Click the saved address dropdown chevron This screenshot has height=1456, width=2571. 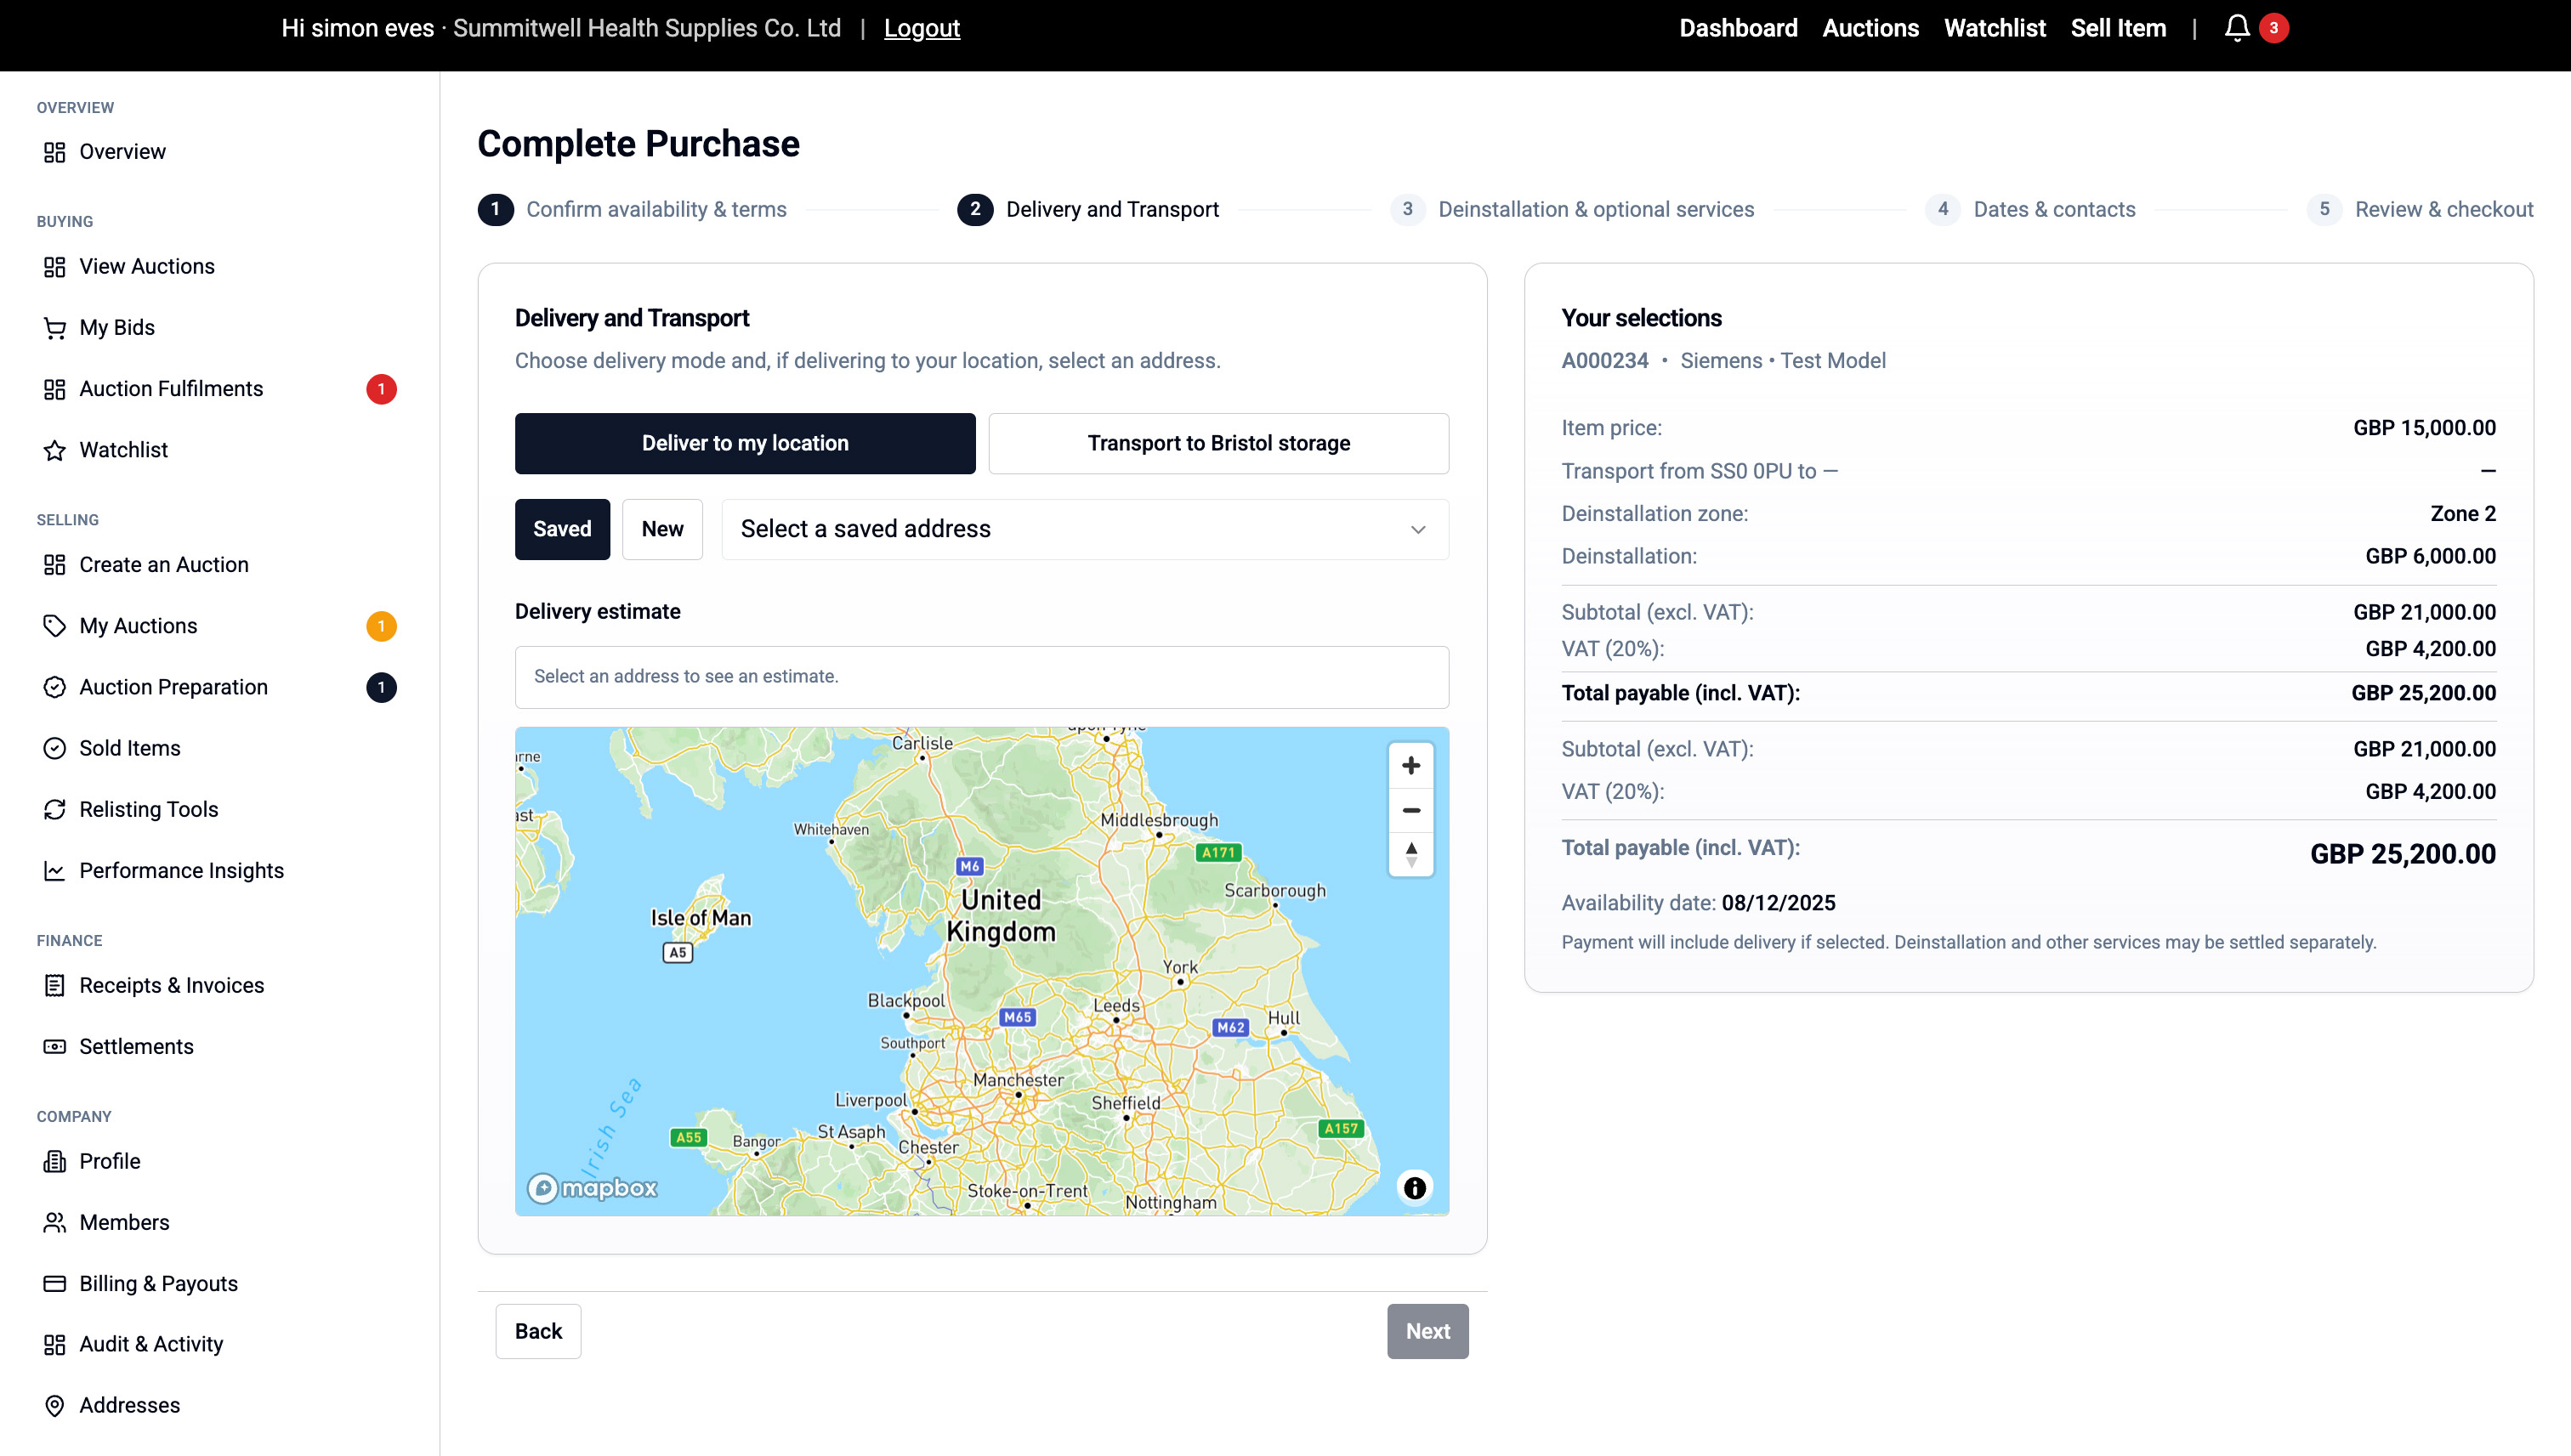pos(1417,529)
